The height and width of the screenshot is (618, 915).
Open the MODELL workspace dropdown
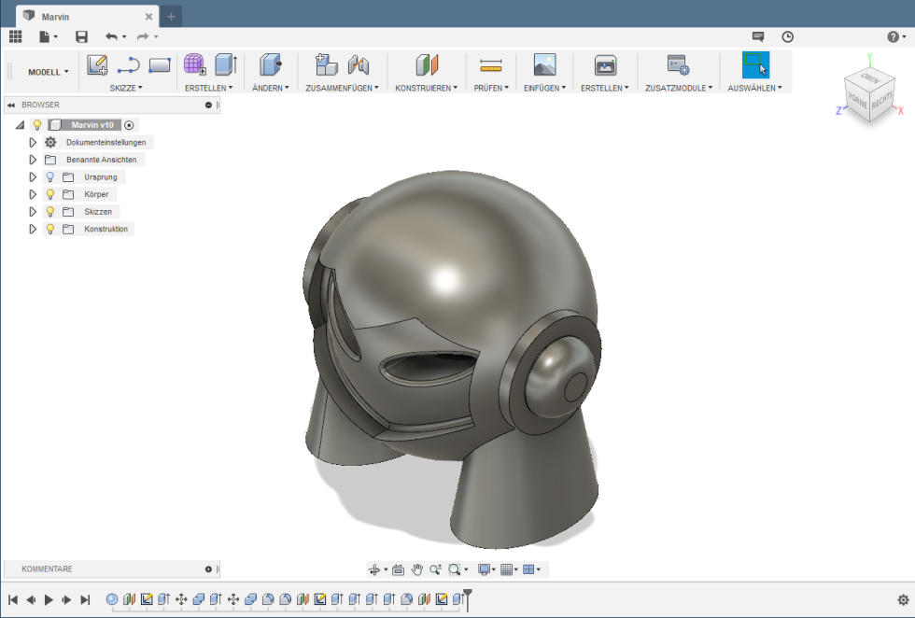tap(49, 72)
